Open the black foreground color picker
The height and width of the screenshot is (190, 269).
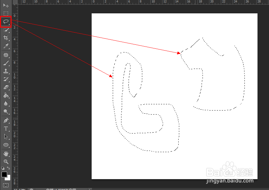coord(4,174)
